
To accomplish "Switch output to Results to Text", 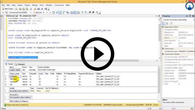I will pos(72,12).
